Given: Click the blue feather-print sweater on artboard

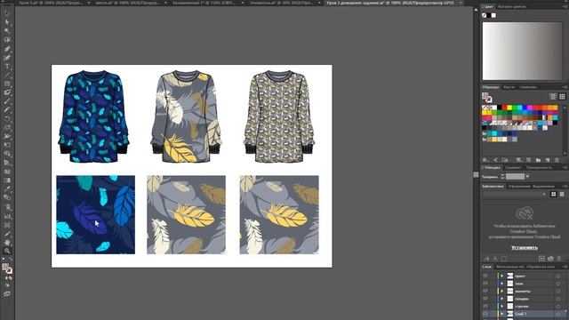Looking at the screenshot, I should 93,116.
